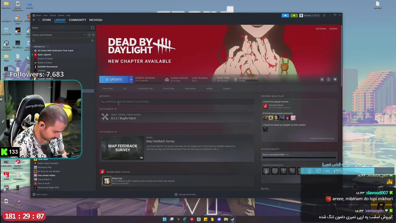Open advanced filter options icon
The image size is (396, 223).
[x=92, y=41]
